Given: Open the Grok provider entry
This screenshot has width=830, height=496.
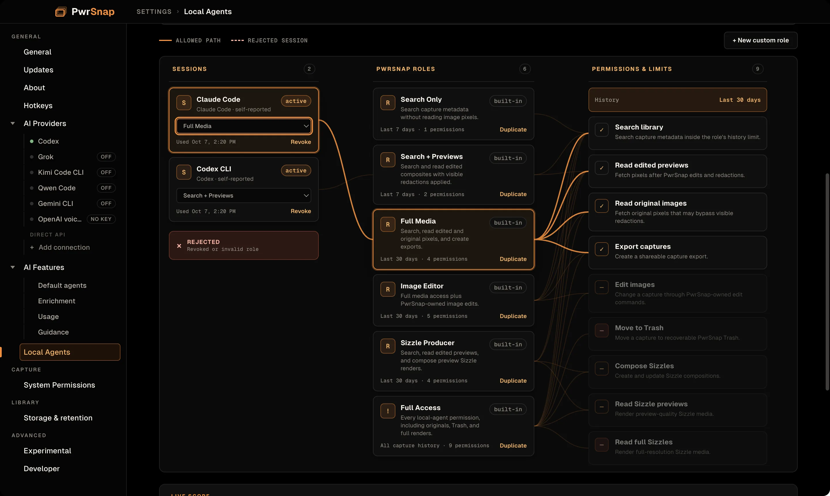Looking at the screenshot, I should click(46, 157).
